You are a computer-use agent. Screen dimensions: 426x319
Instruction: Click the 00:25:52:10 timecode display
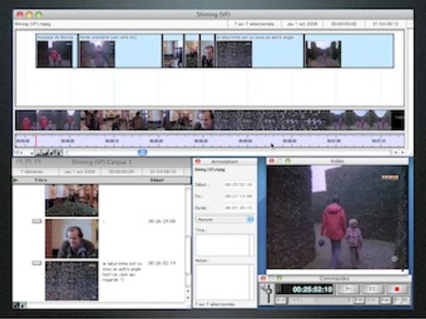click(x=305, y=289)
